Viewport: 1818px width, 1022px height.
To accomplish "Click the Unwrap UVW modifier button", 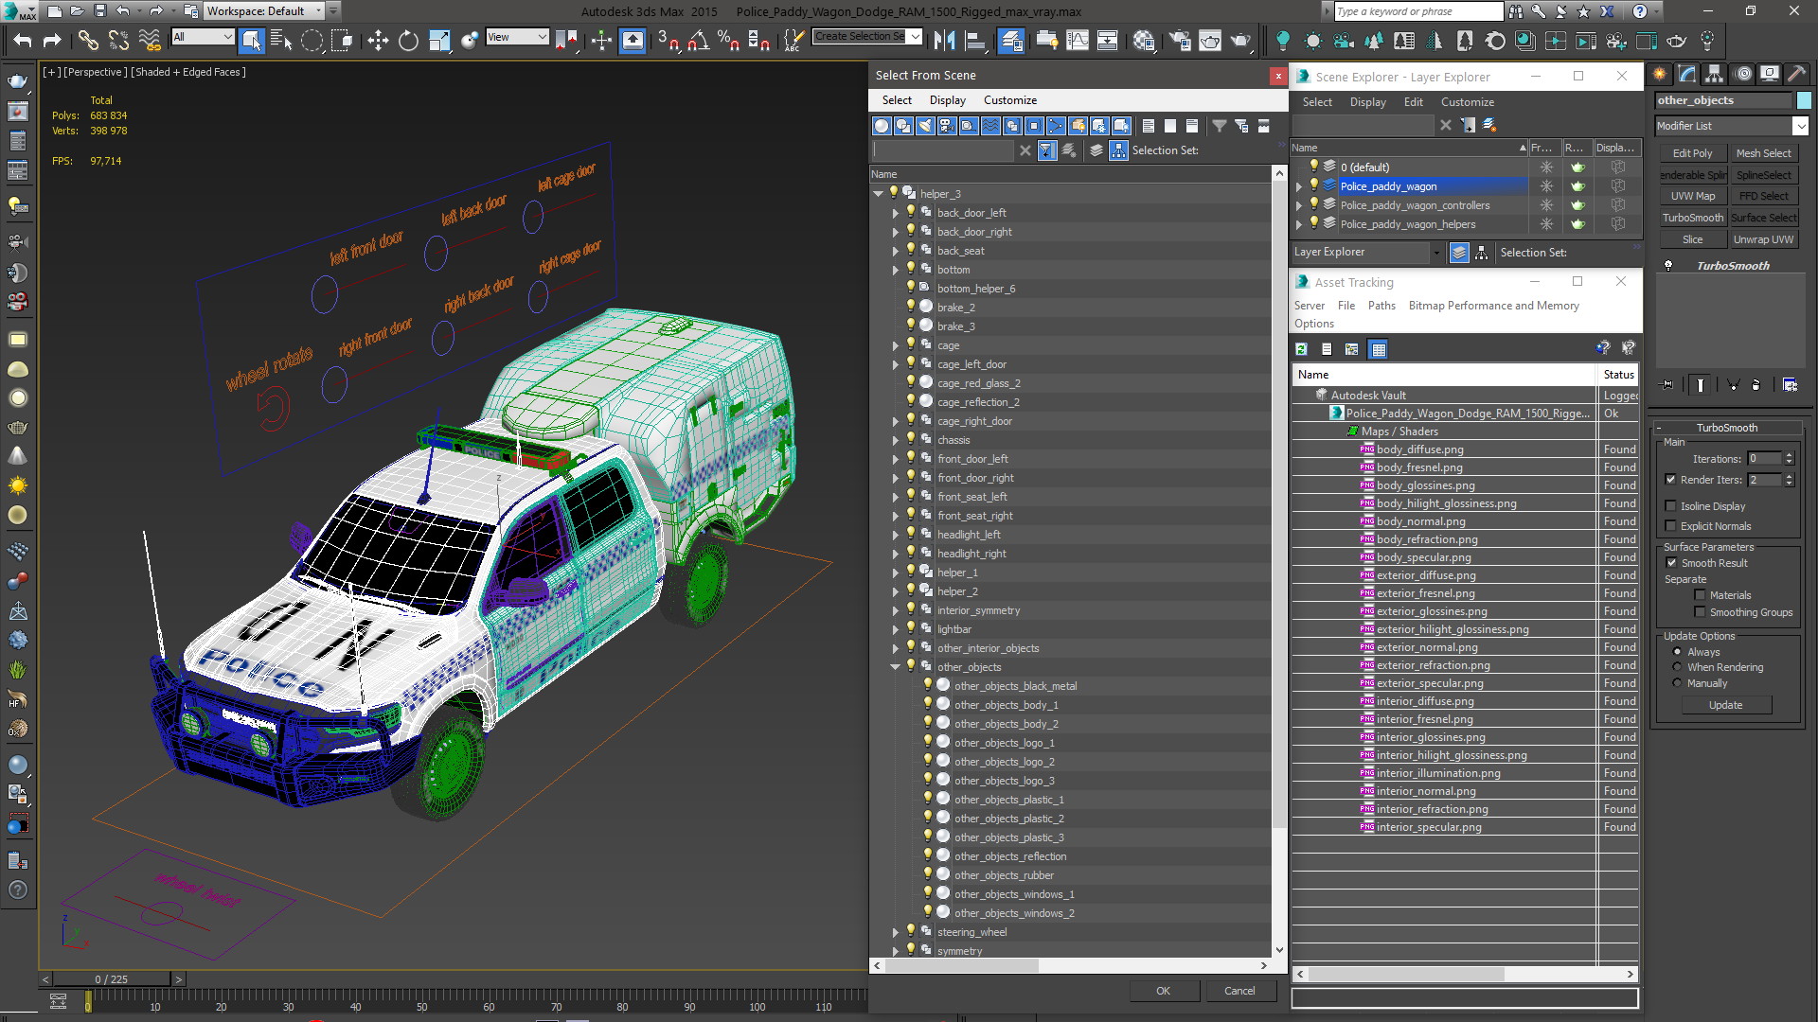I will pyautogui.click(x=1763, y=239).
